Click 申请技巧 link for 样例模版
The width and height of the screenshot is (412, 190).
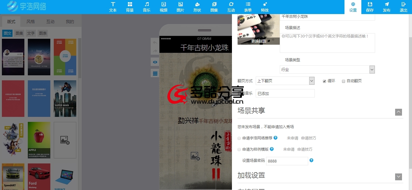(x=305, y=149)
